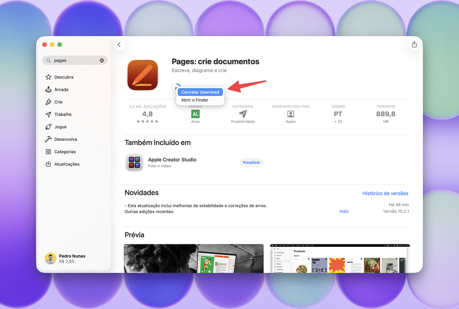
Task: Click the PT language value
Action: coord(338,114)
